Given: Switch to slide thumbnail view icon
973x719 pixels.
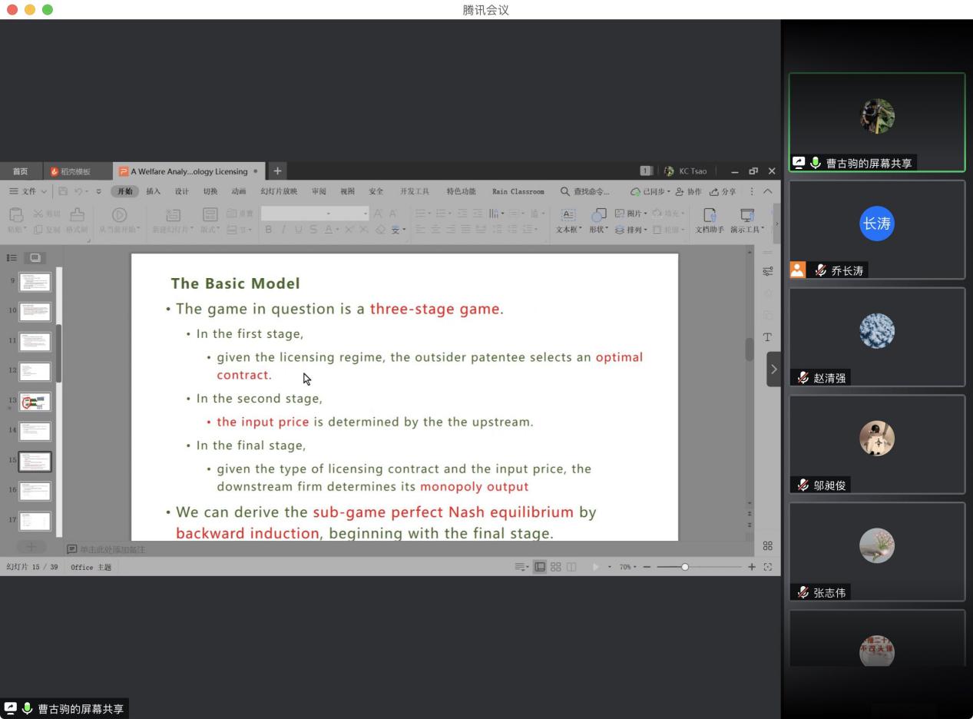Looking at the screenshot, I should pos(35,258).
